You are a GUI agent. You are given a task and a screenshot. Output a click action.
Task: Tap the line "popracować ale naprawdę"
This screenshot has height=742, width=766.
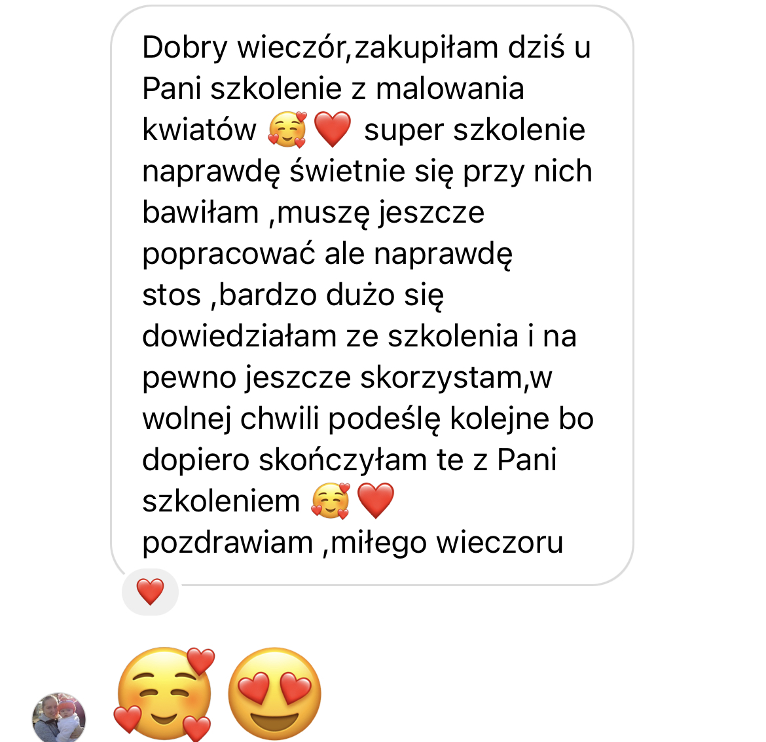327,255
